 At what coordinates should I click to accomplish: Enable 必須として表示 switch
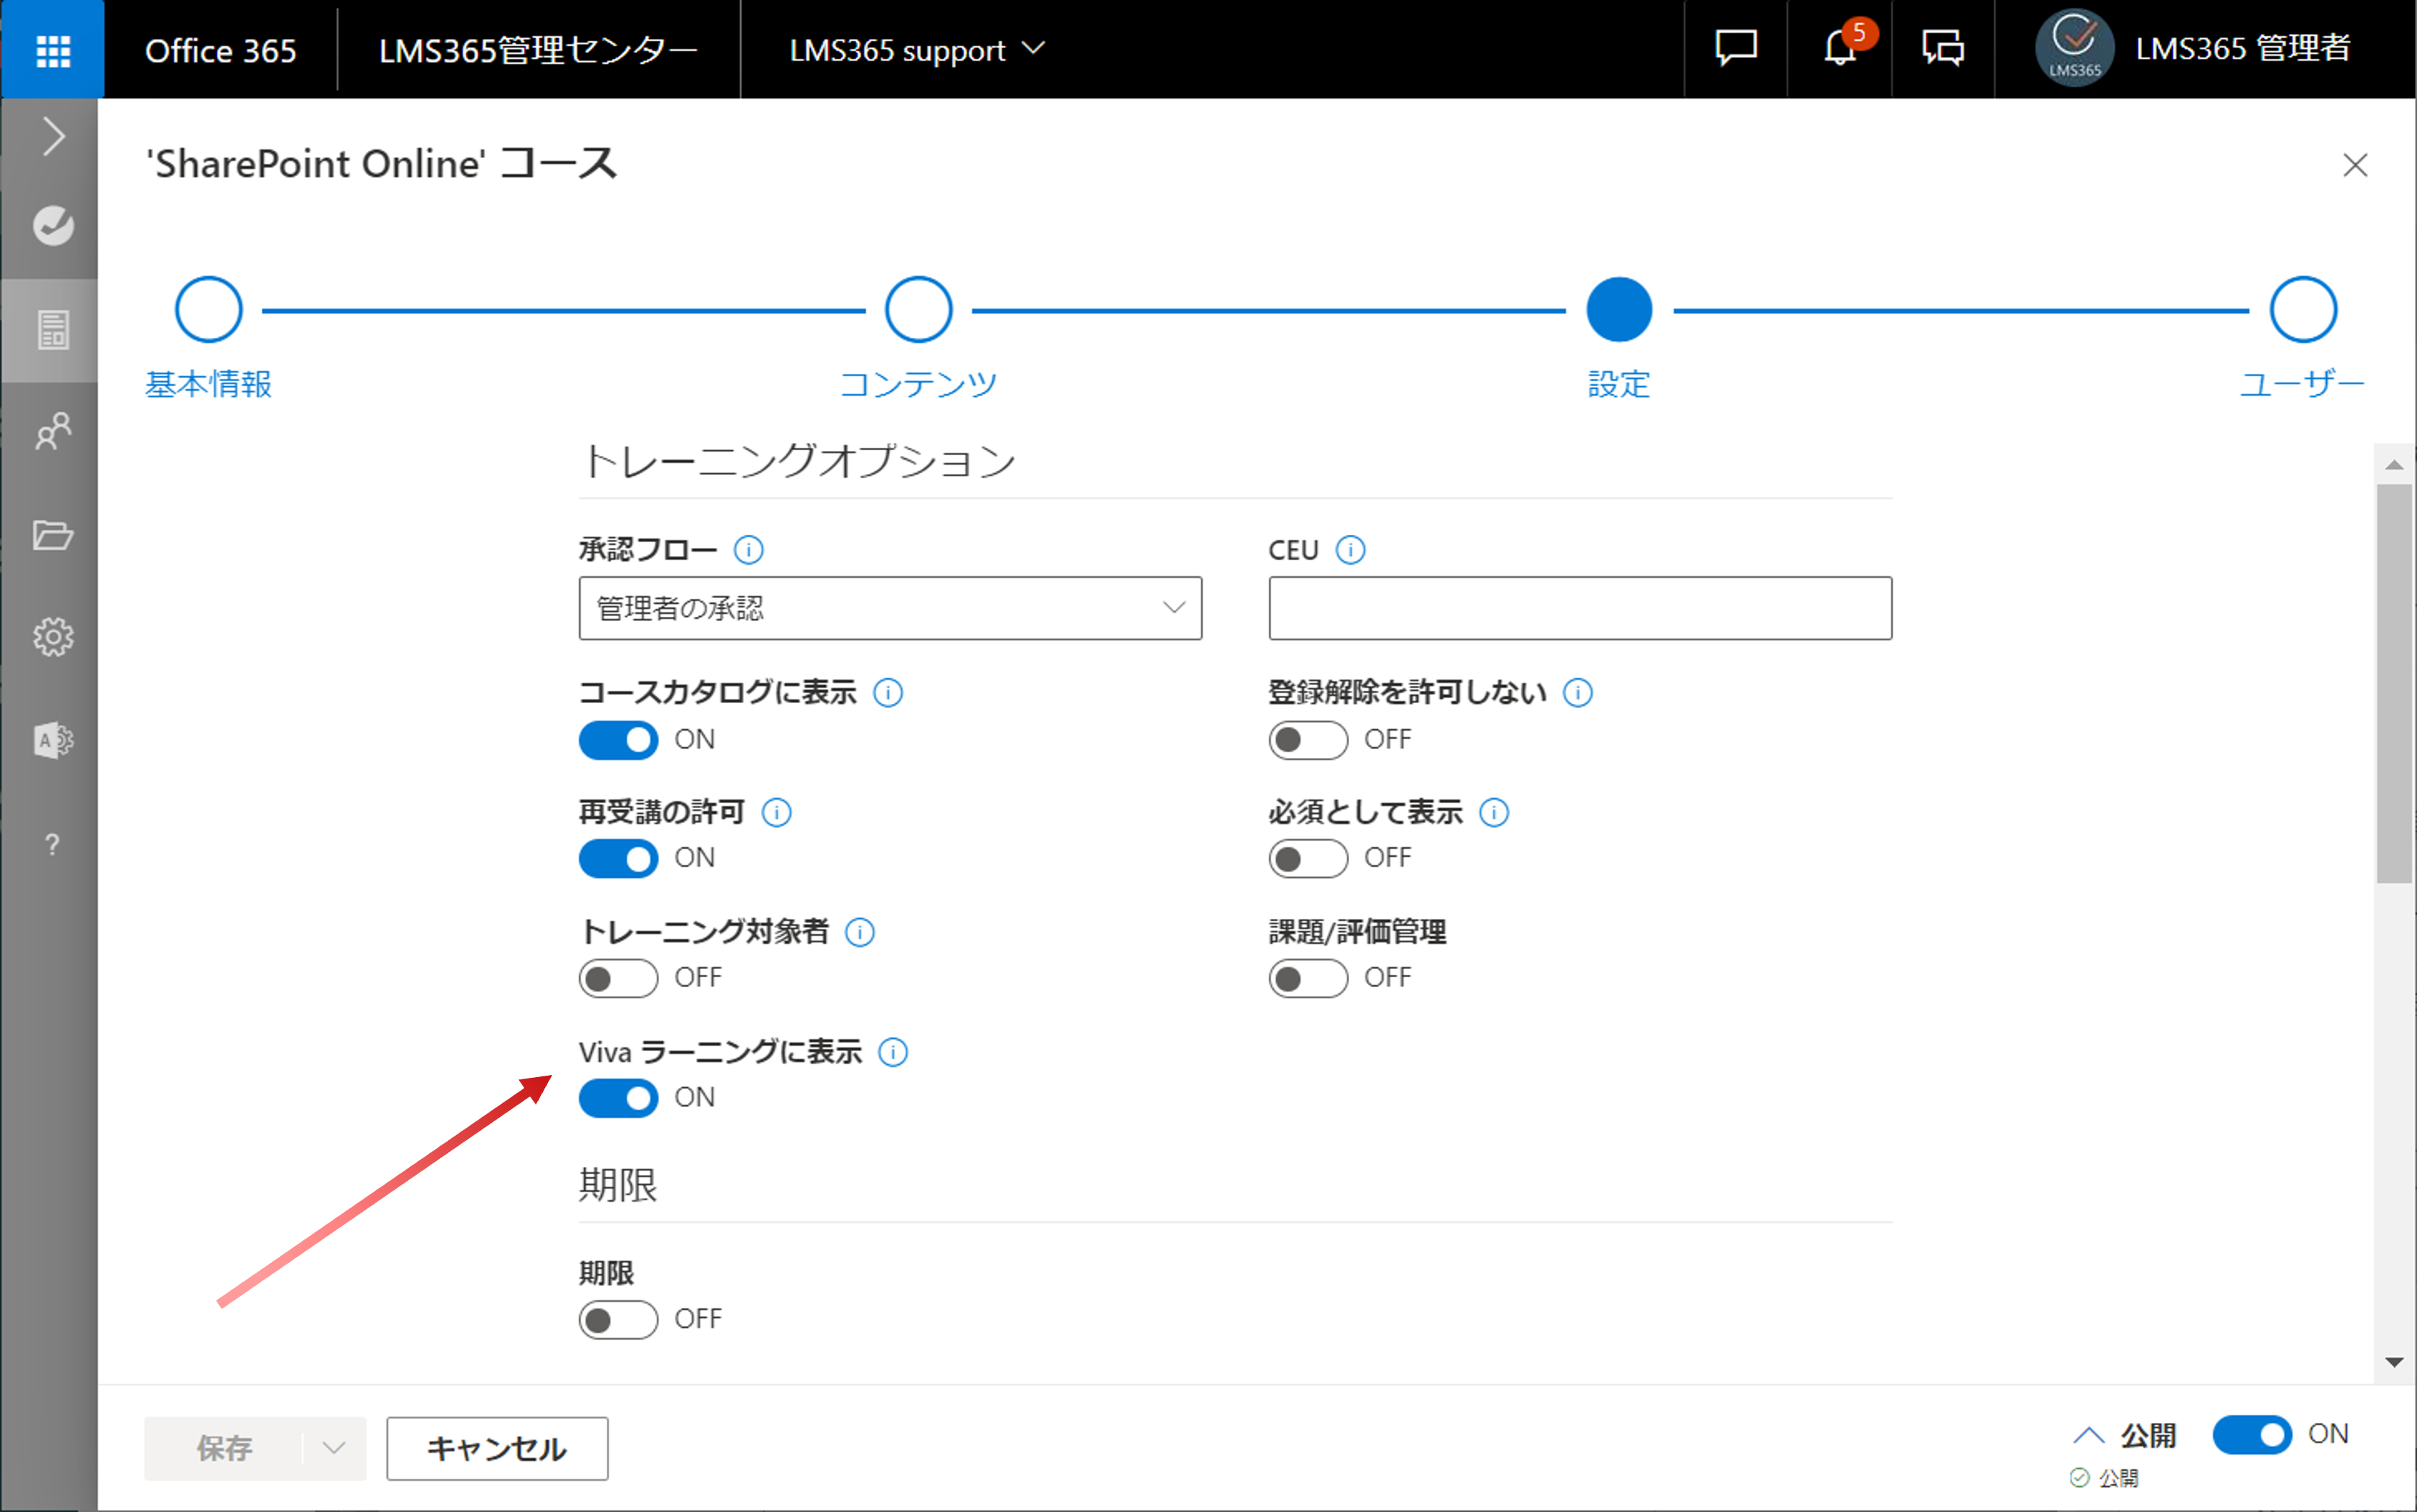click(1308, 858)
